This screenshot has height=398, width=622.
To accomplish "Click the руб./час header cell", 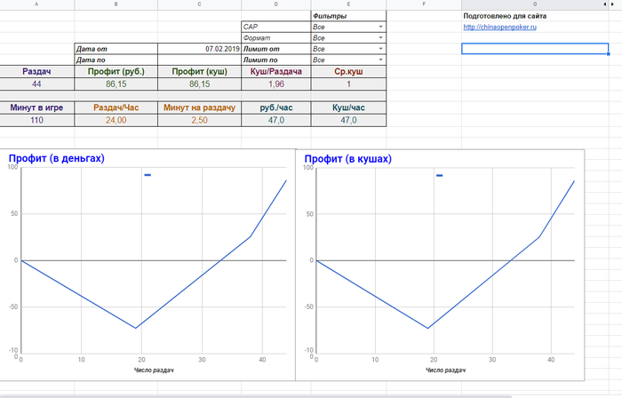I will 276,107.
